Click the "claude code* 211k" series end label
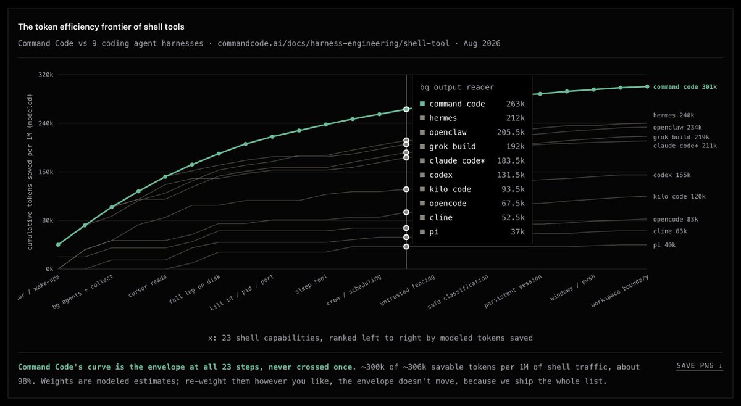741x406 pixels. coord(685,146)
